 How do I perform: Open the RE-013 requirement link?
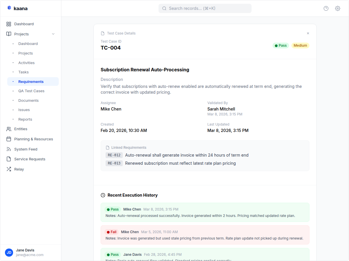click(x=114, y=163)
